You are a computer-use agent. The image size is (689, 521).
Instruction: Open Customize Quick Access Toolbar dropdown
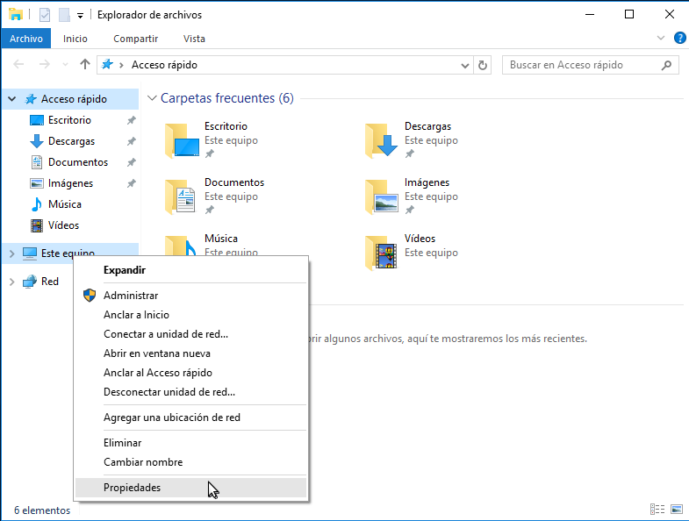tap(80, 16)
